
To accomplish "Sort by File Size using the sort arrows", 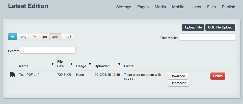I will 71,64.
